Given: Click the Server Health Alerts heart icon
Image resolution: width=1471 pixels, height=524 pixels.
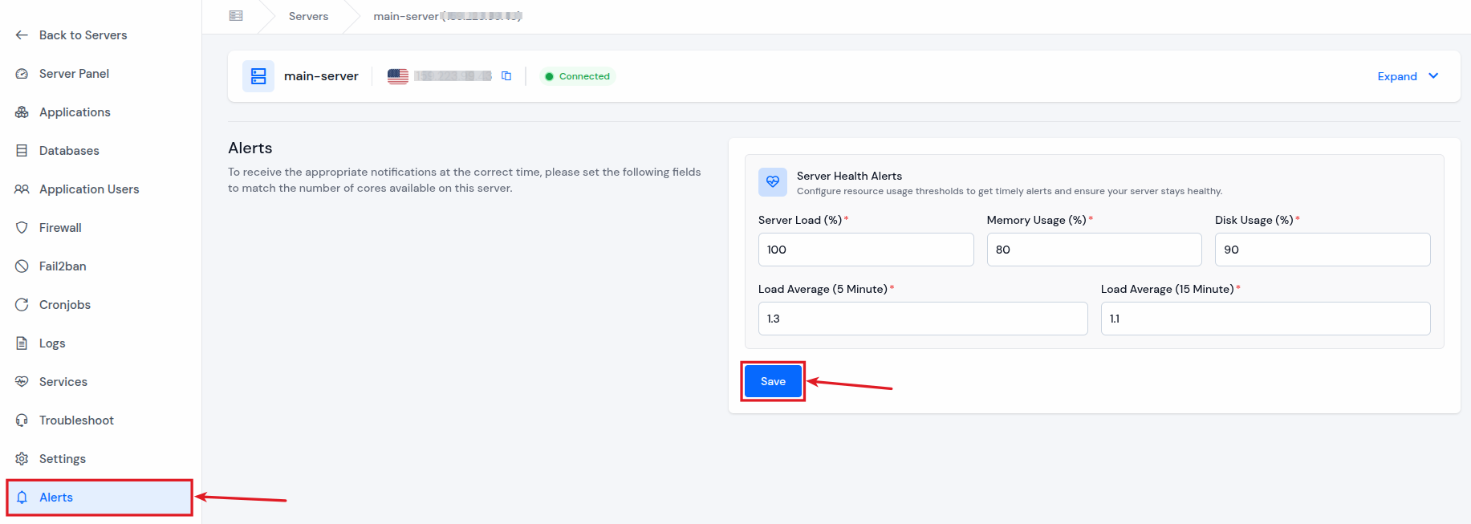Looking at the screenshot, I should click(x=772, y=182).
